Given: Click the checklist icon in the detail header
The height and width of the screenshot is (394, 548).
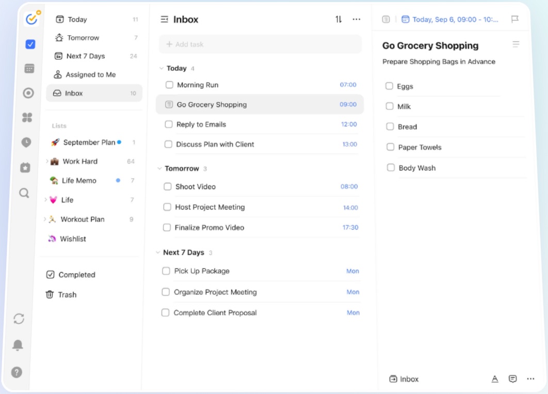Looking at the screenshot, I should 386,19.
